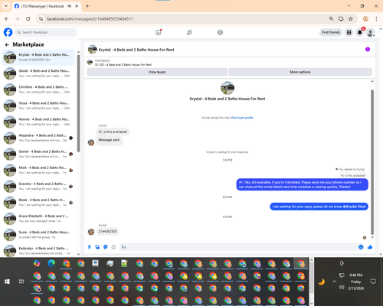383x306 pixels.
Task: Click the browser back arrow
Action: [x=7, y=19]
